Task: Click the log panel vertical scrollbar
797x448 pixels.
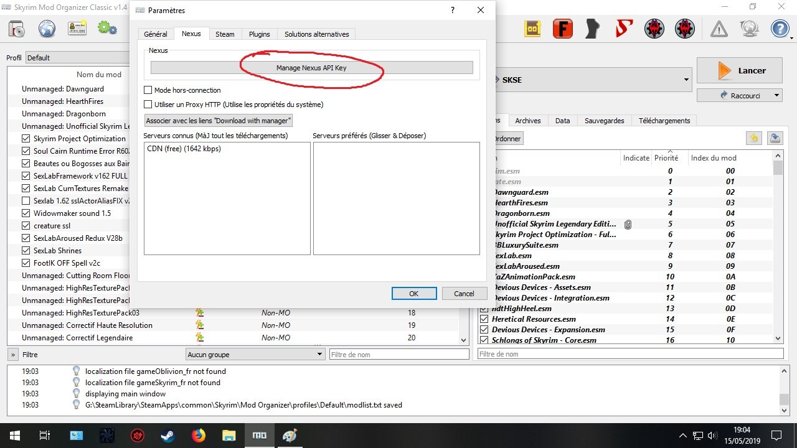Action: [784, 390]
